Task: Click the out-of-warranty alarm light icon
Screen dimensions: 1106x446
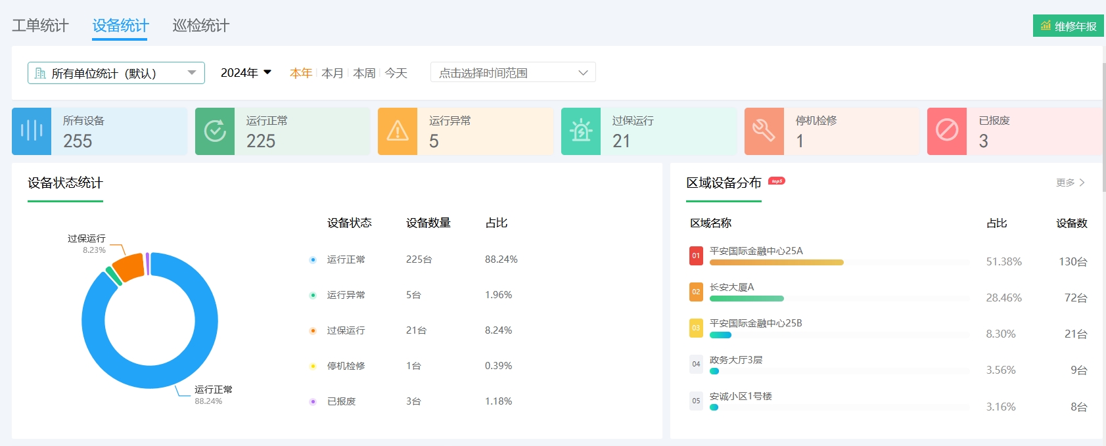Action: pos(581,131)
